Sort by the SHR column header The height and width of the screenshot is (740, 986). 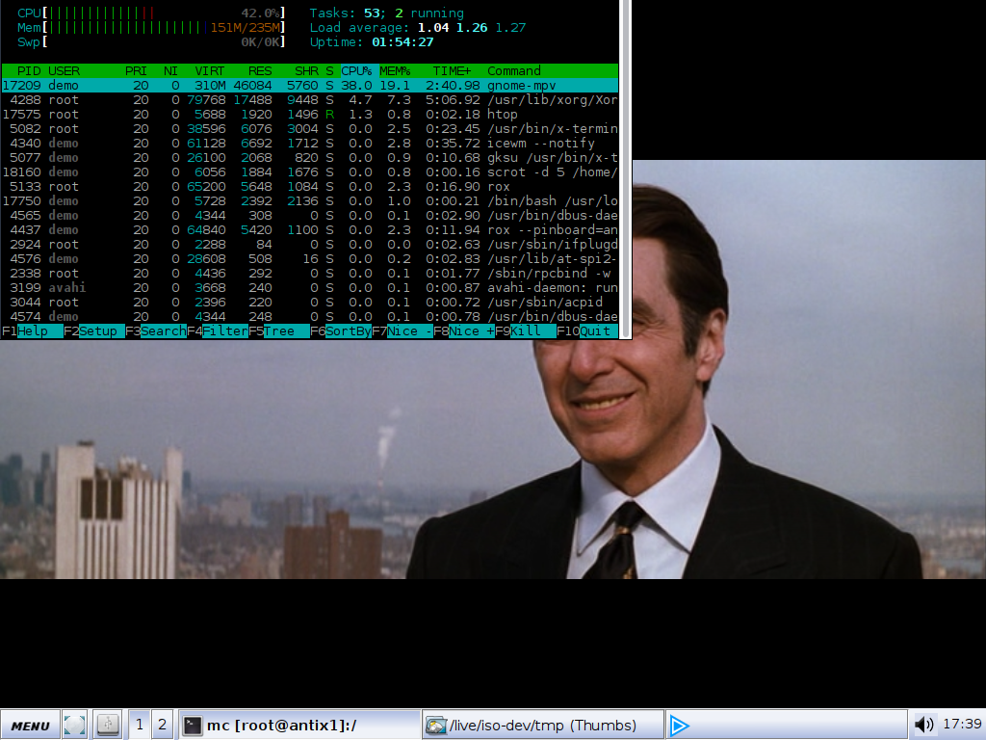tap(306, 71)
